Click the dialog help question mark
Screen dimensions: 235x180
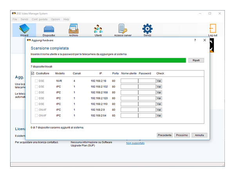pyautogui.click(x=195, y=40)
